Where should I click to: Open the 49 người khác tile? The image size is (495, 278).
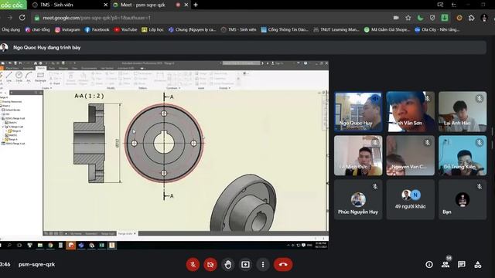[x=411, y=199]
